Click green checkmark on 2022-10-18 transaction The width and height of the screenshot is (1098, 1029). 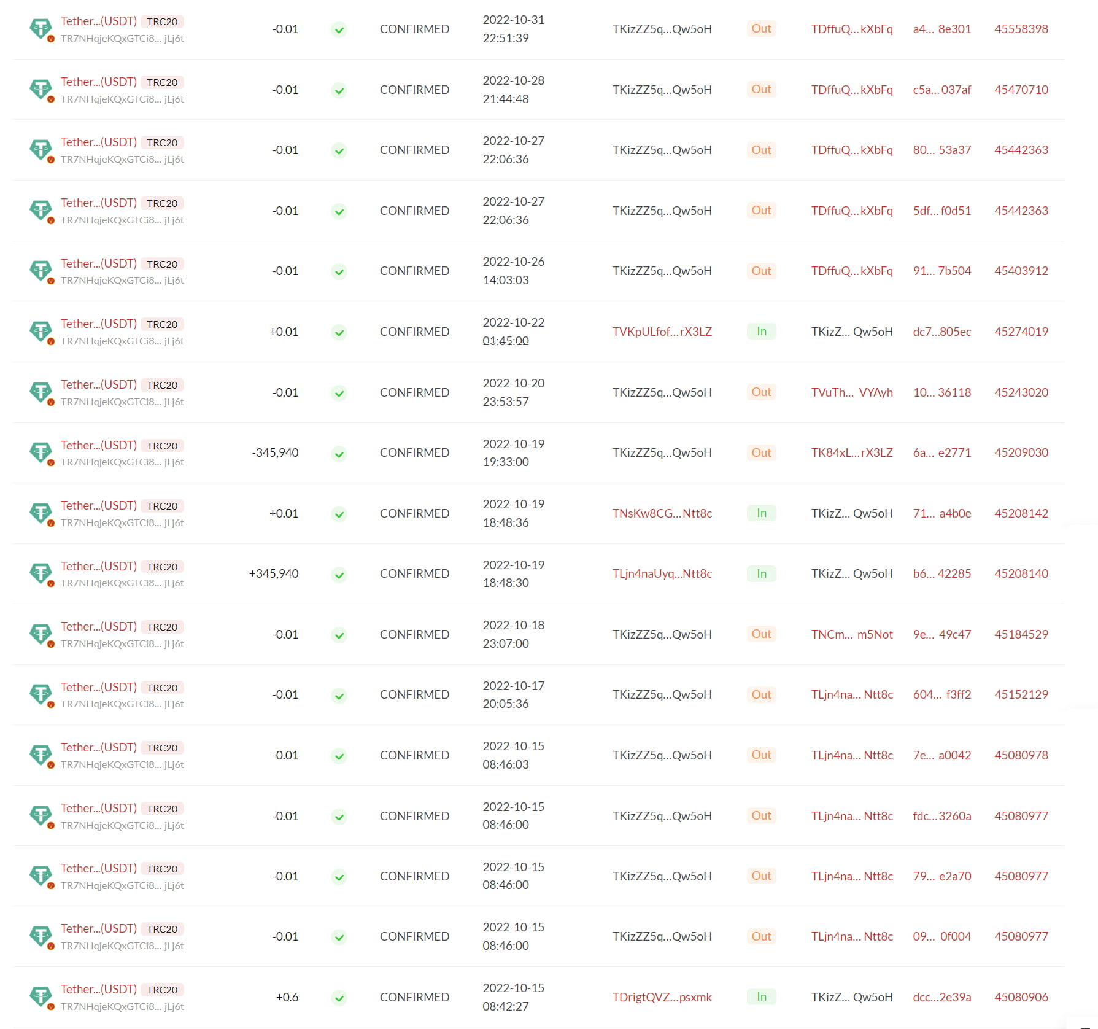pyautogui.click(x=339, y=635)
